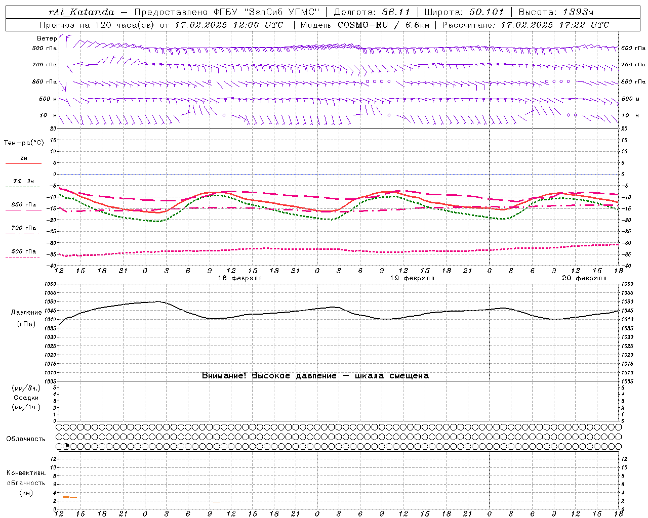
Task: Click the (мм/1ч.) precipitation unit label
Action: [x=26, y=407]
